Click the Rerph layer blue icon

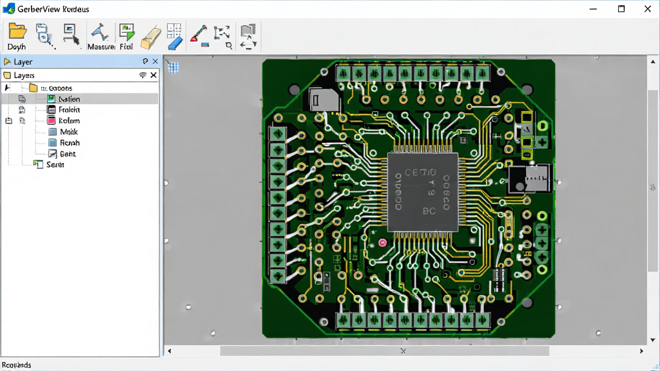tap(53, 142)
